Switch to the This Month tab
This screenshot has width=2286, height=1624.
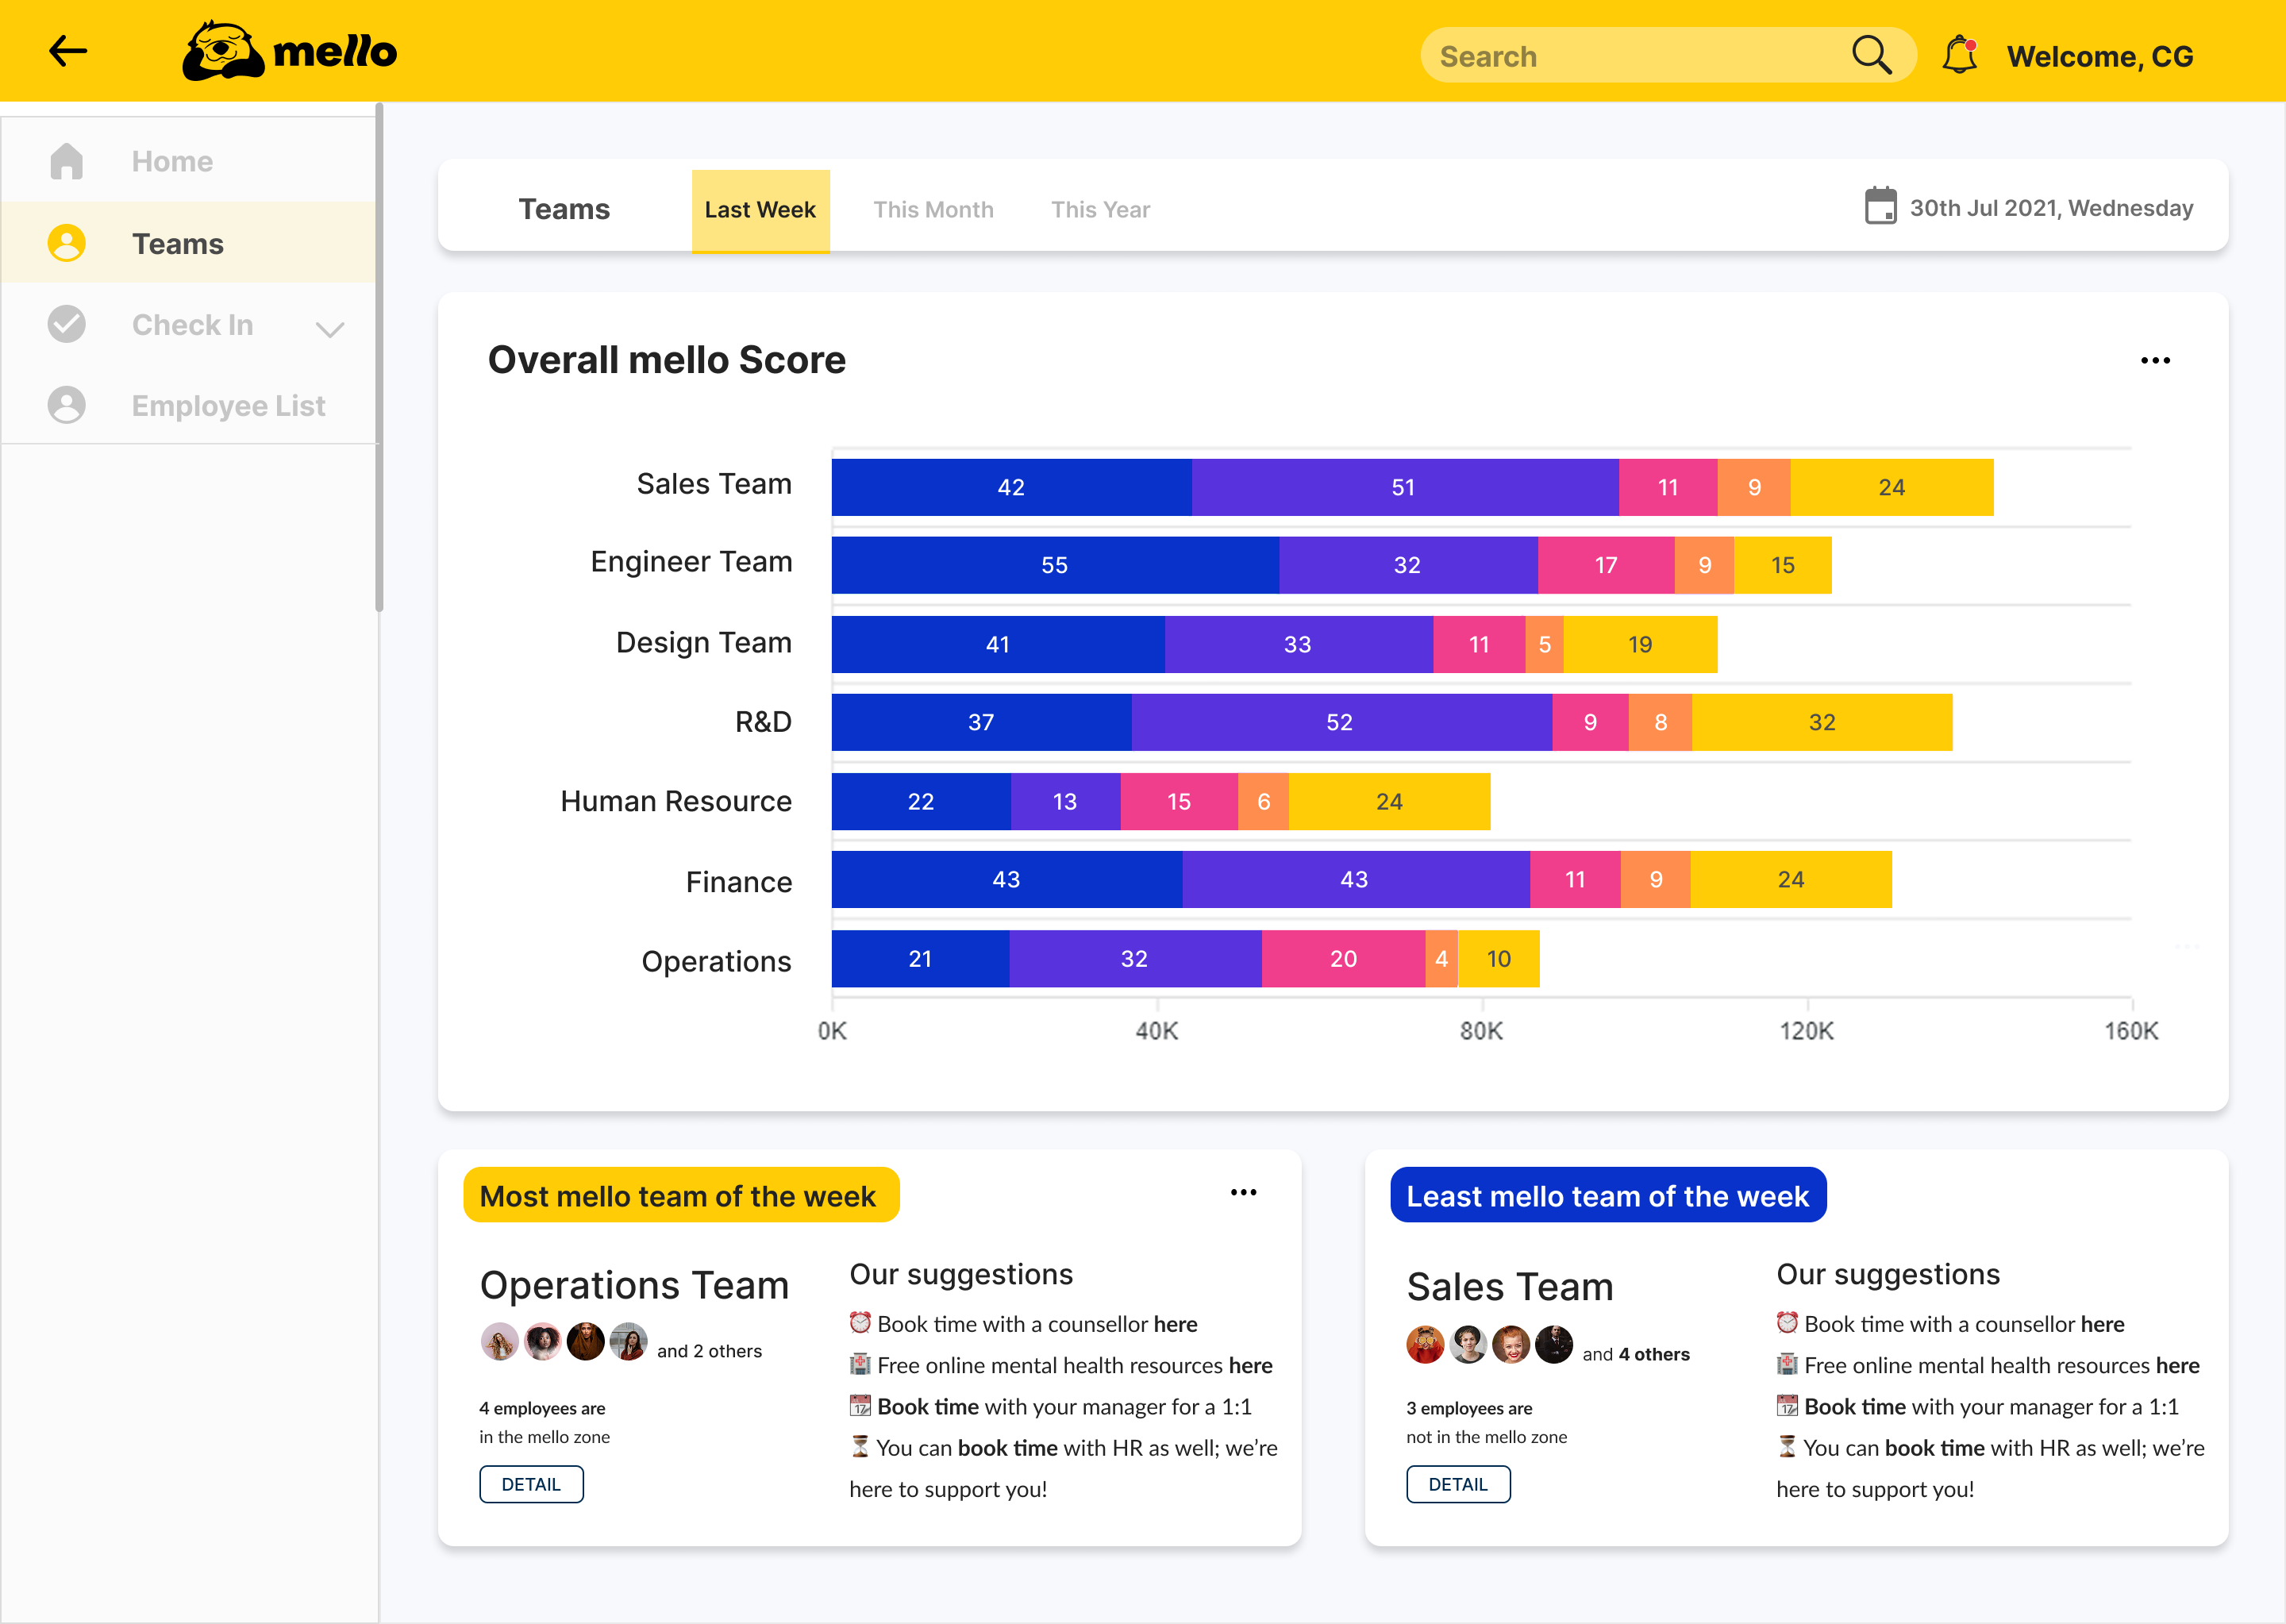pos(933,210)
